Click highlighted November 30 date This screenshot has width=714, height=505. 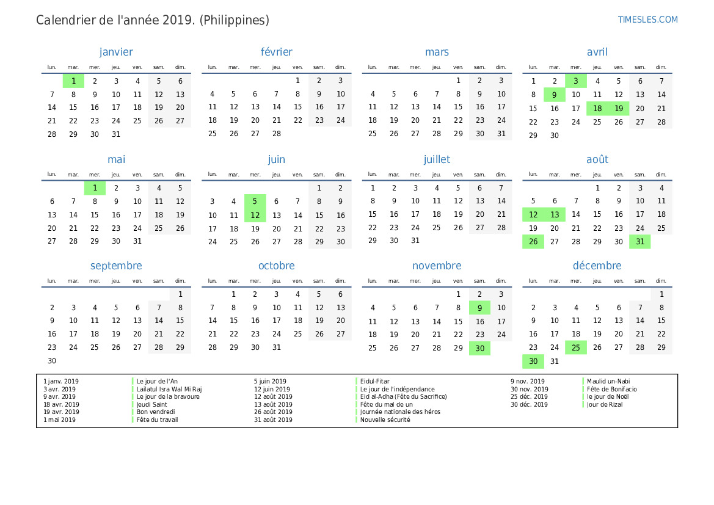click(479, 348)
